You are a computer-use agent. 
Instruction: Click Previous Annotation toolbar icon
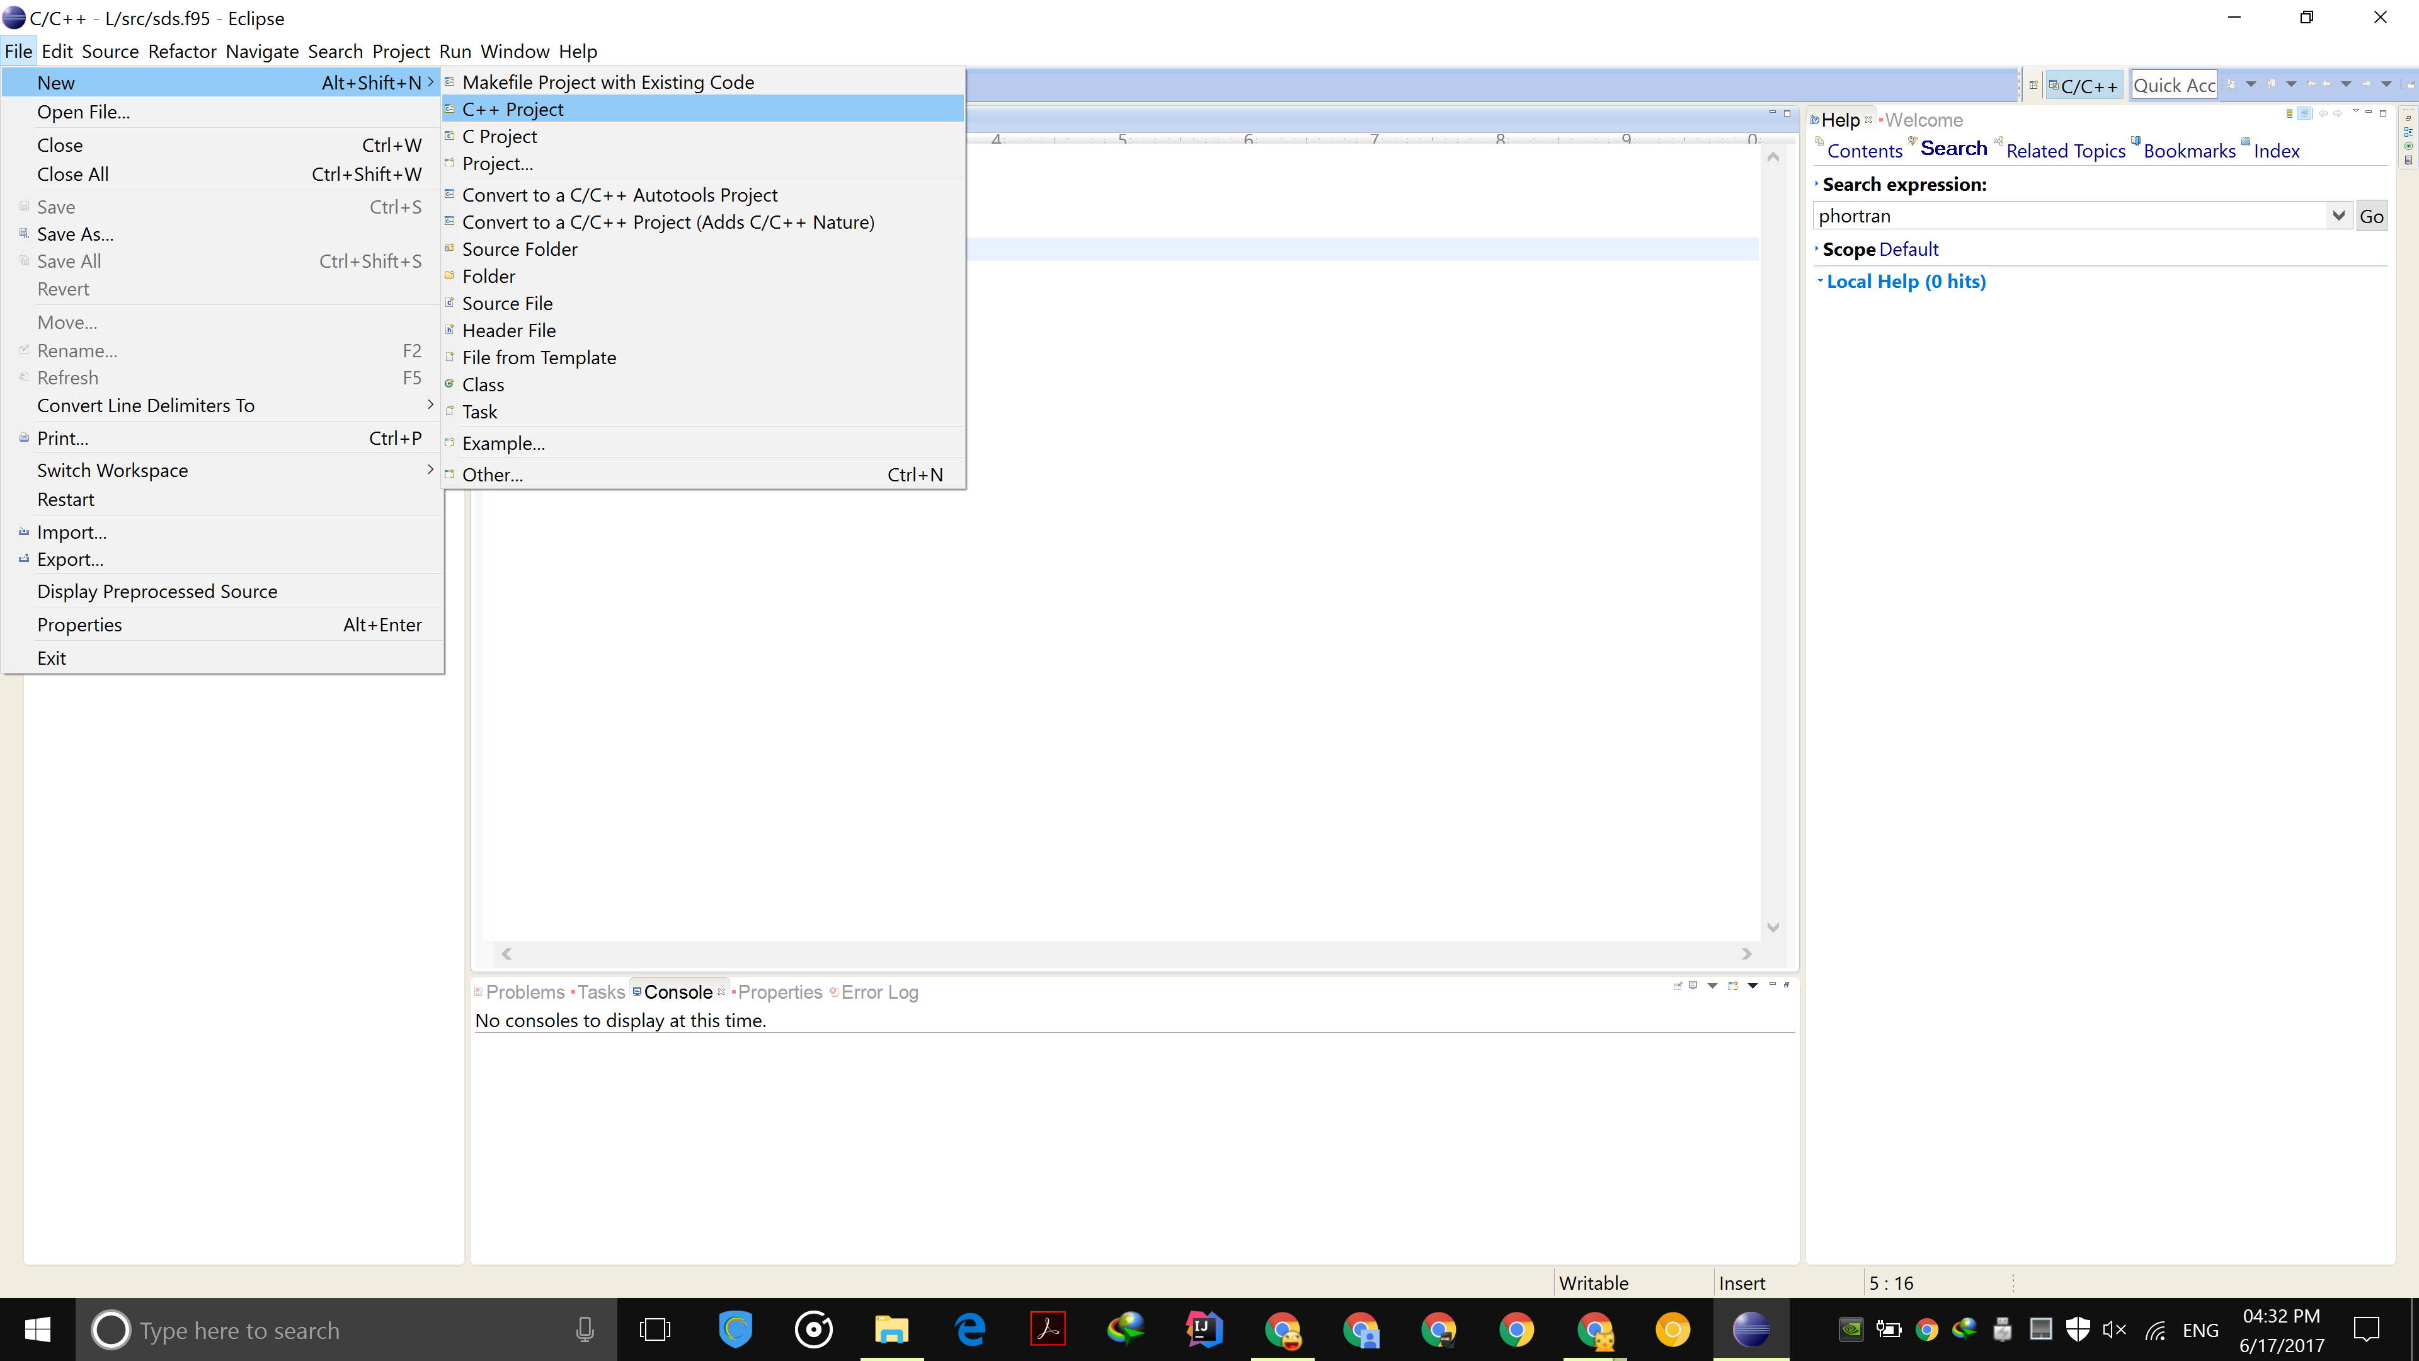(2270, 84)
